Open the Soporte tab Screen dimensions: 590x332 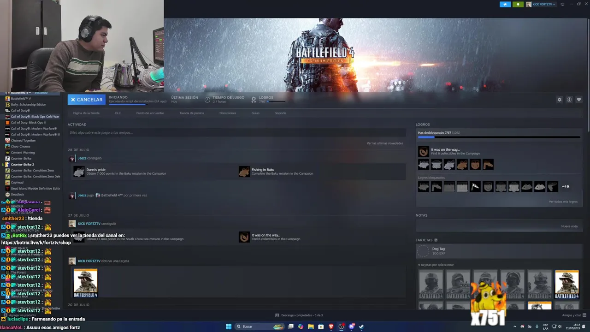click(x=281, y=113)
